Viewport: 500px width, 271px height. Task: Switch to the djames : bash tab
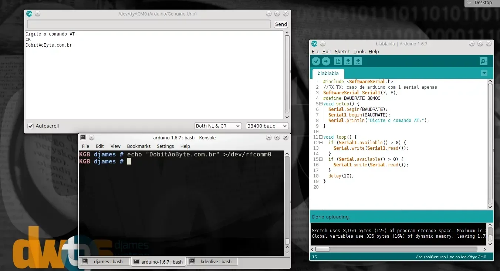pyautogui.click(x=105, y=261)
